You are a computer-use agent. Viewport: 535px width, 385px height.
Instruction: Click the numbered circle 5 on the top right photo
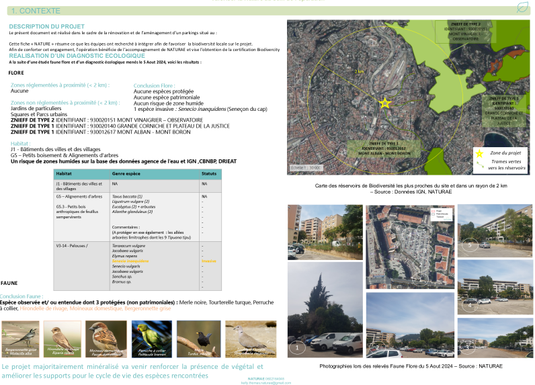[468, 247]
